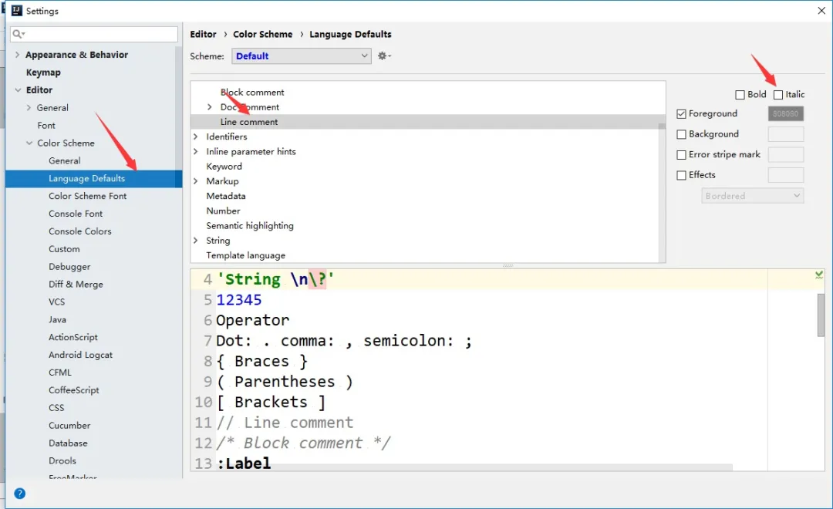This screenshot has width=833, height=509.
Task: Expand Appearance & Behavior section
Action: click(17, 55)
